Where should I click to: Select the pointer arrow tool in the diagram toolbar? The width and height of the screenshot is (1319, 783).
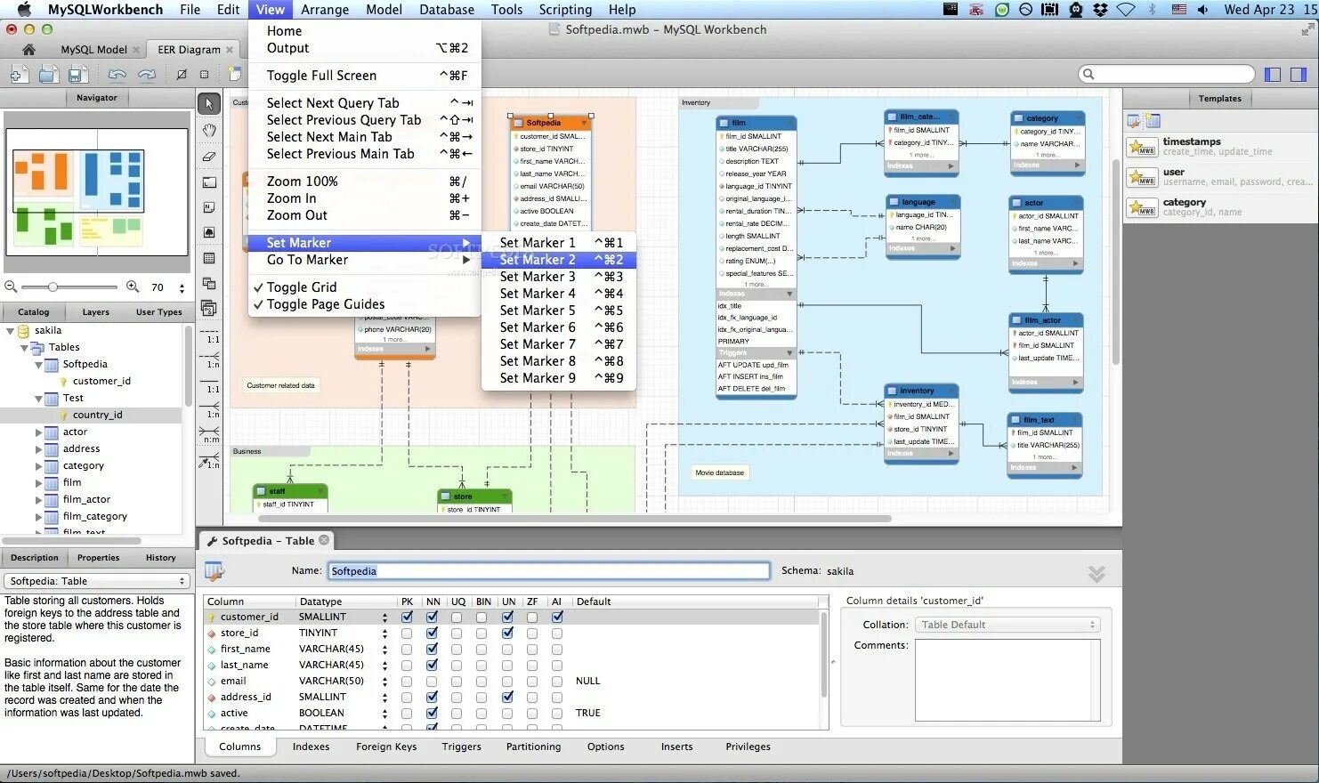click(x=209, y=104)
